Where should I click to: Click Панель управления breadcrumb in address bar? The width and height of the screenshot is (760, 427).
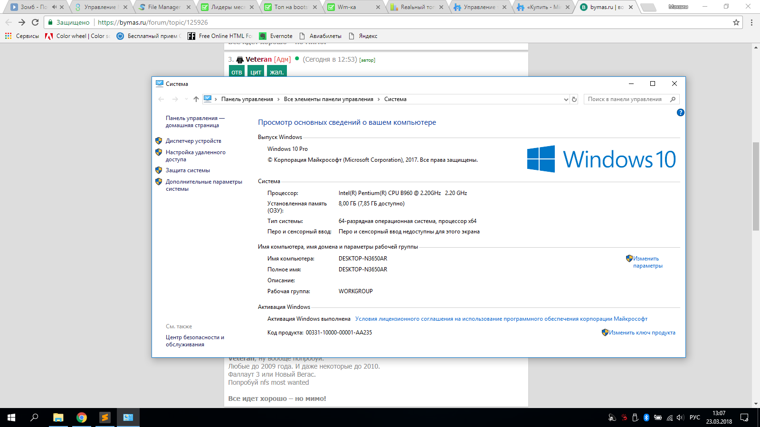[x=247, y=99]
